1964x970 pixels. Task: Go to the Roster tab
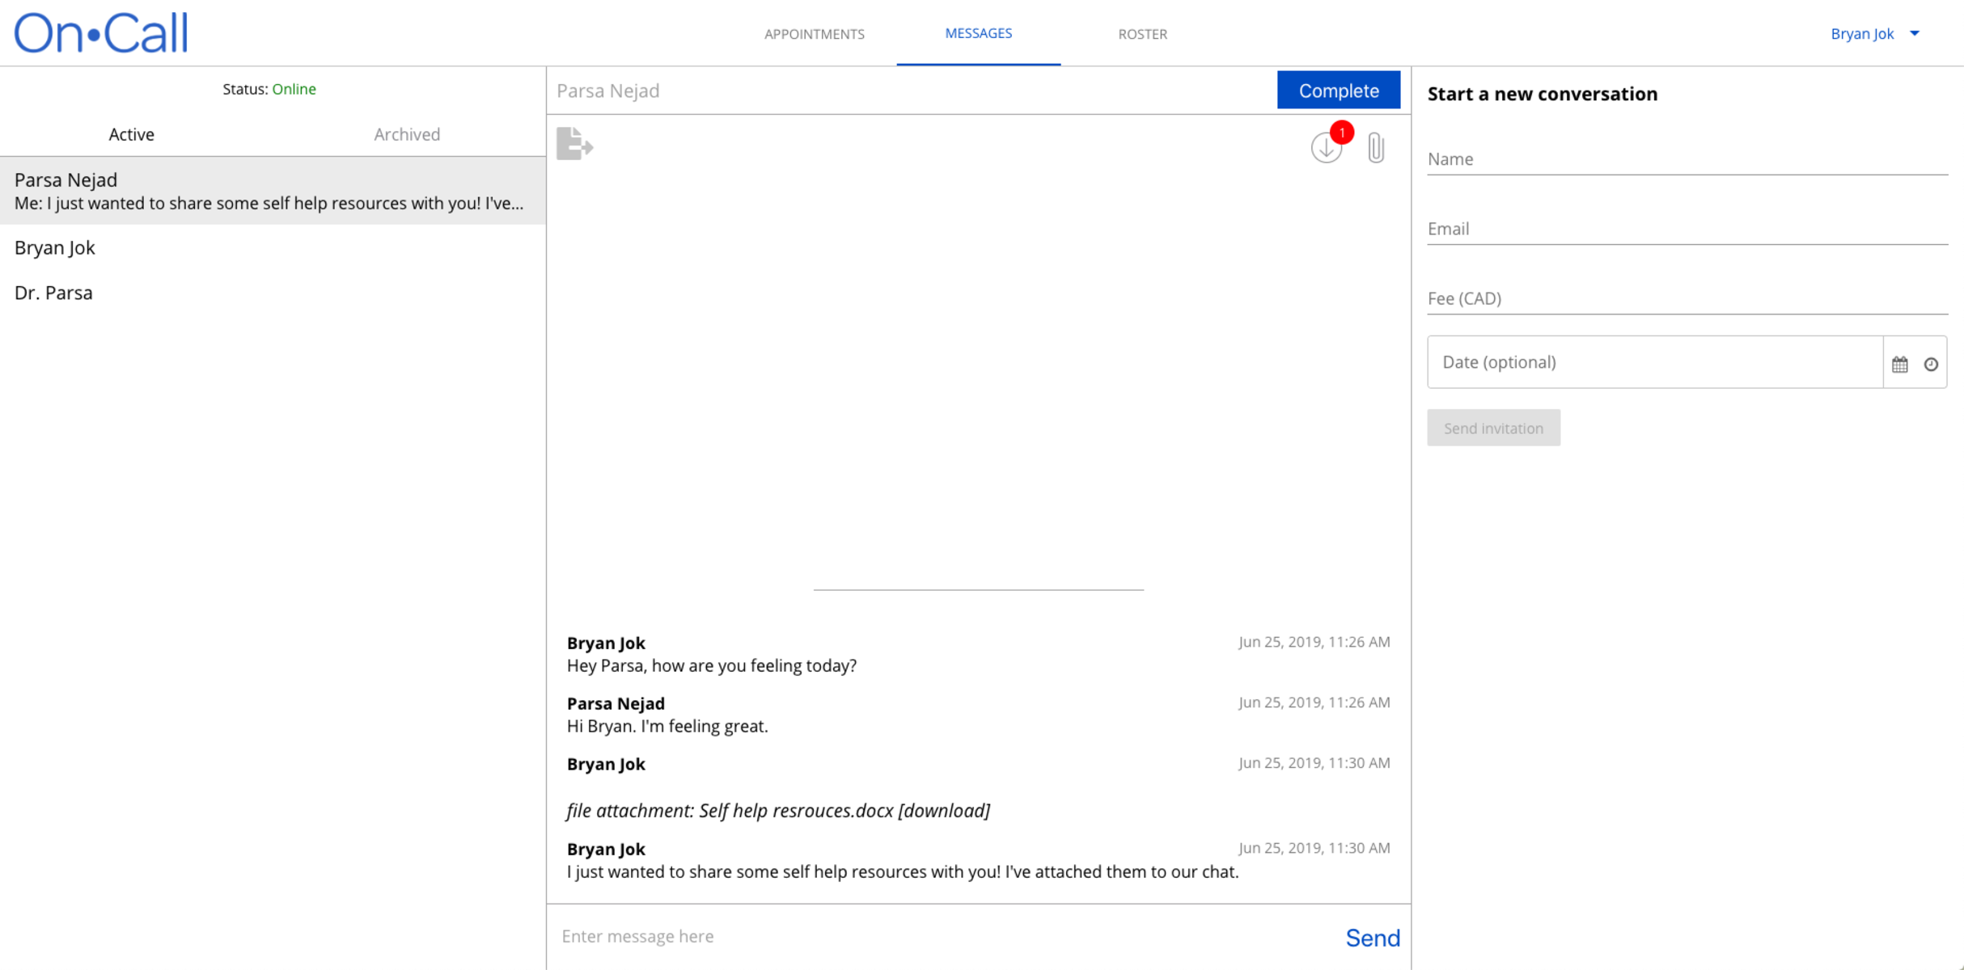point(1142,34)
